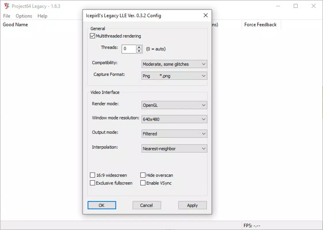Choose Window mode resolution dropdown
This screenshot has height=230, width=323.
[x=174, y=119]
